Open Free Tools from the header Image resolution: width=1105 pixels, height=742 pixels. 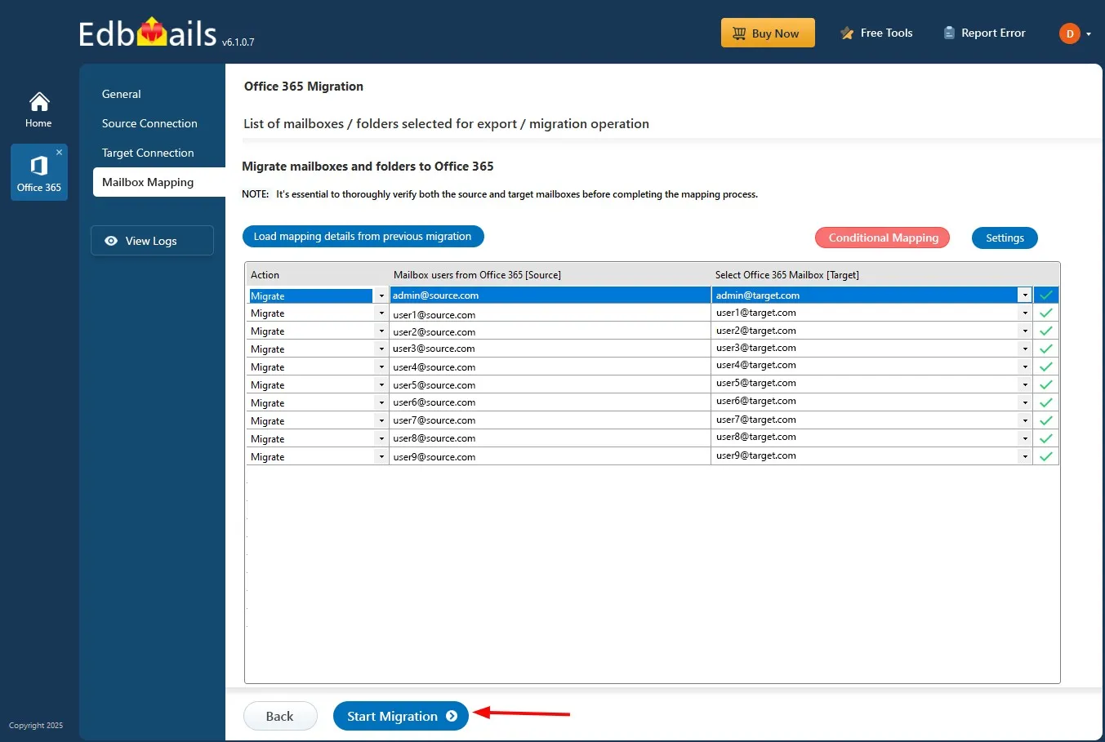(x=876, y=33)
